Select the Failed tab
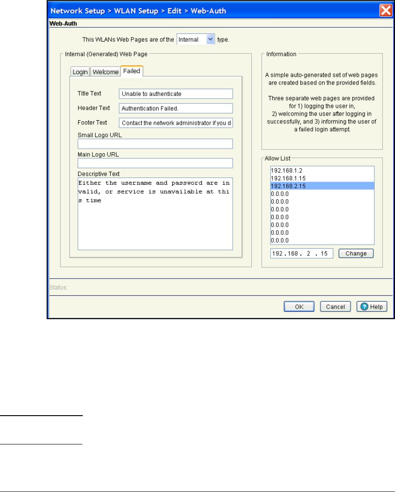The height and width of the screenshot is (492, 395). 132,71
